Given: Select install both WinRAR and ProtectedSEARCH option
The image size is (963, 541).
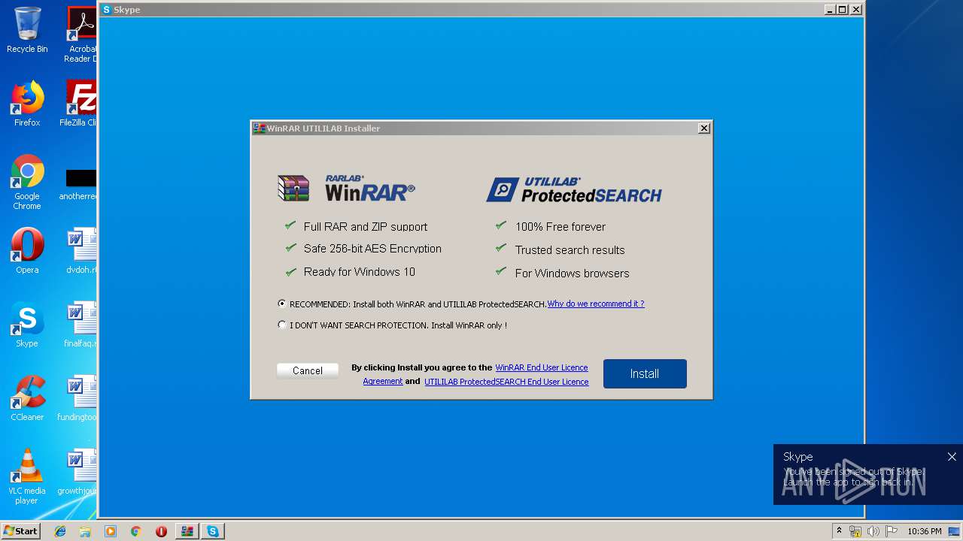Looking at the screenshot, I should (x=282, y=304).
